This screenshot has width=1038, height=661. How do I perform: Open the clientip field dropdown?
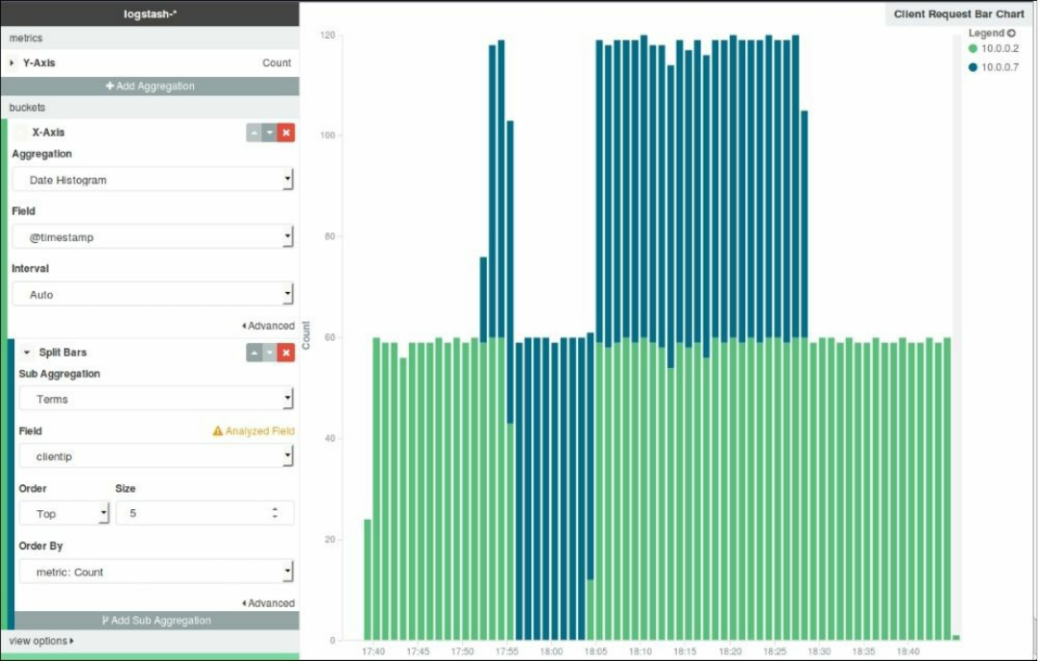pyautogui.click(x=157, y=456)
